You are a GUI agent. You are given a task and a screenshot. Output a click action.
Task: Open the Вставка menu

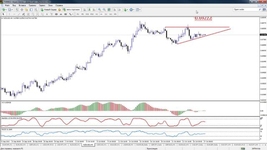(x=22, y=5)
